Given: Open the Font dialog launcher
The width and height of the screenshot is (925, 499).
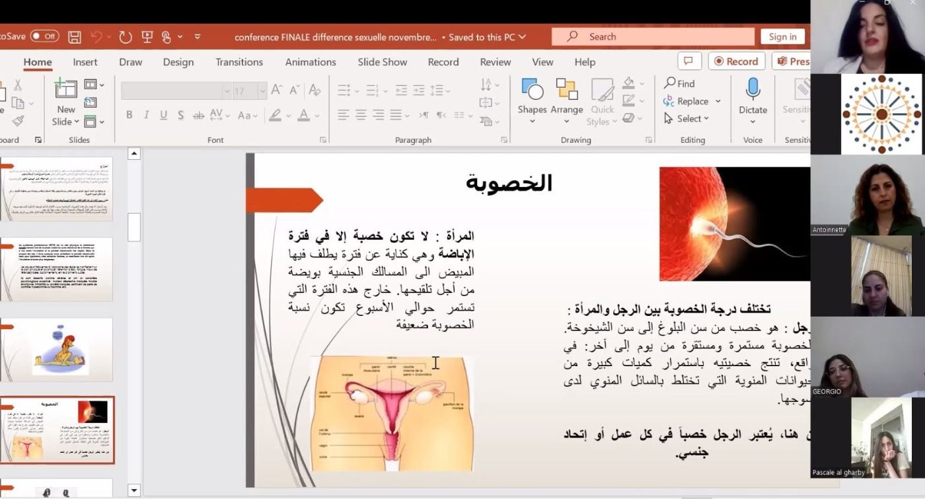Looking at the screenshot, I should (x=323, y=140).
